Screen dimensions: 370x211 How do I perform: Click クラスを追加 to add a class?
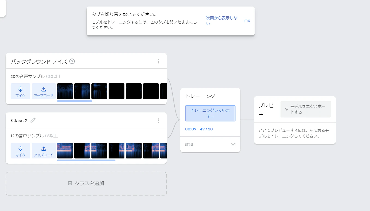coord(86,184)
